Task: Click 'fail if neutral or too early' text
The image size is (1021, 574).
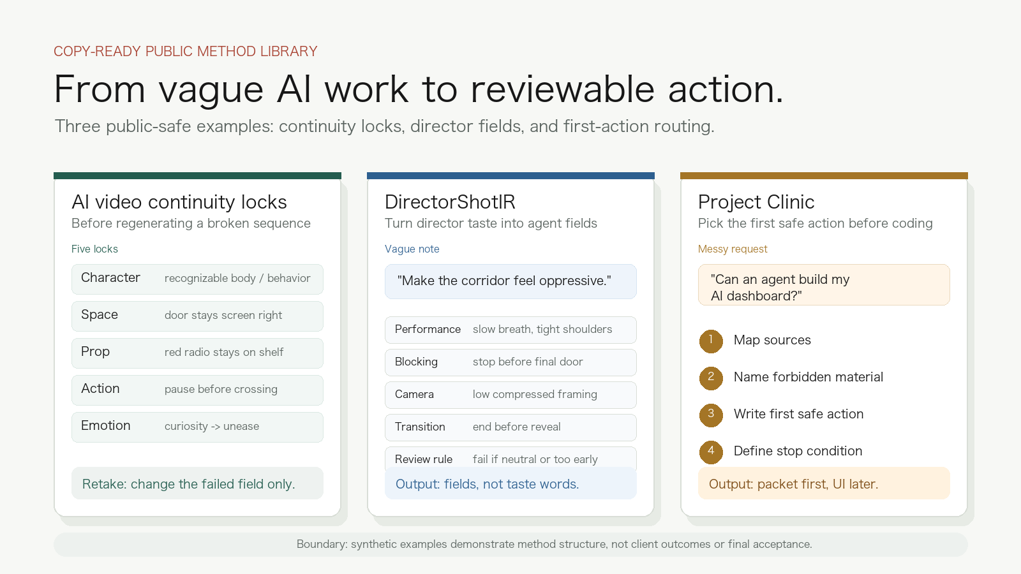Action: coord(535,460)
